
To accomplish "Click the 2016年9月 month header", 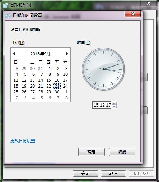I will pos(40,54).
